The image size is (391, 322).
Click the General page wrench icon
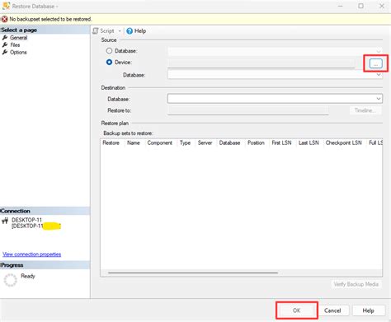[5, 38]
